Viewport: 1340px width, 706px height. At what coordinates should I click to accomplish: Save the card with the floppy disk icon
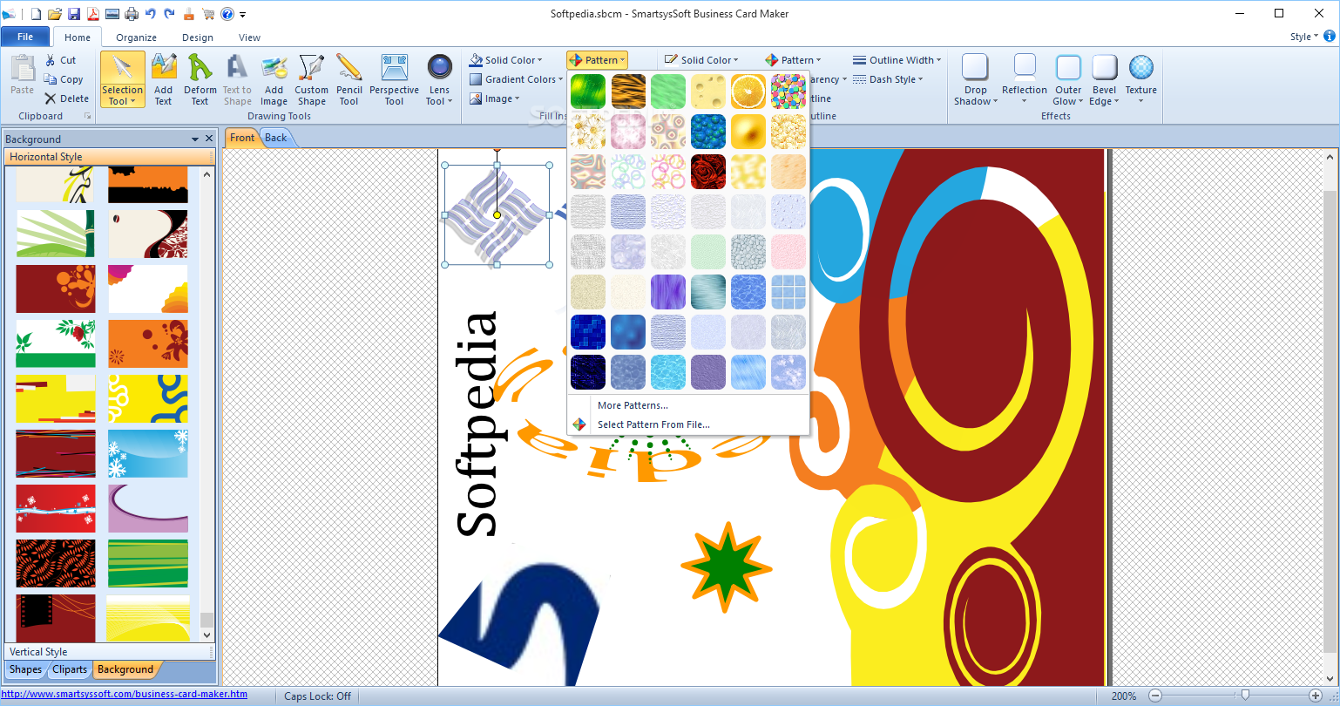tap(73, 13)
